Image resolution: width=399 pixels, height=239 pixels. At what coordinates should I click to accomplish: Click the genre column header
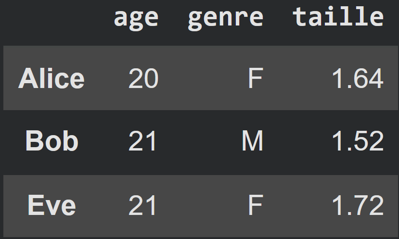(225, 18)
